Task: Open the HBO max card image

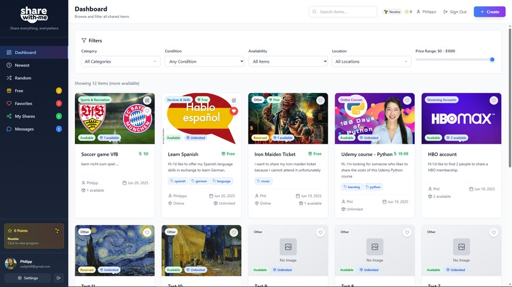Action: click(x=461, y=118)
